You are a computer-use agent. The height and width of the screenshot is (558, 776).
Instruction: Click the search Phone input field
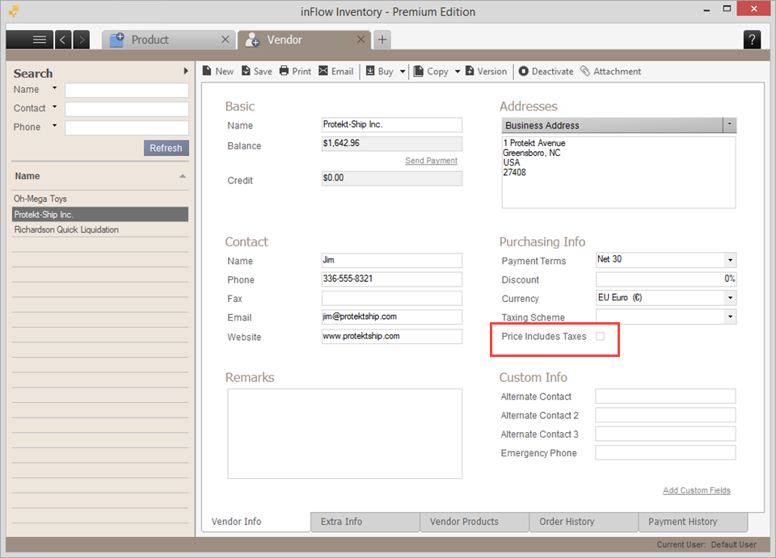127,128
